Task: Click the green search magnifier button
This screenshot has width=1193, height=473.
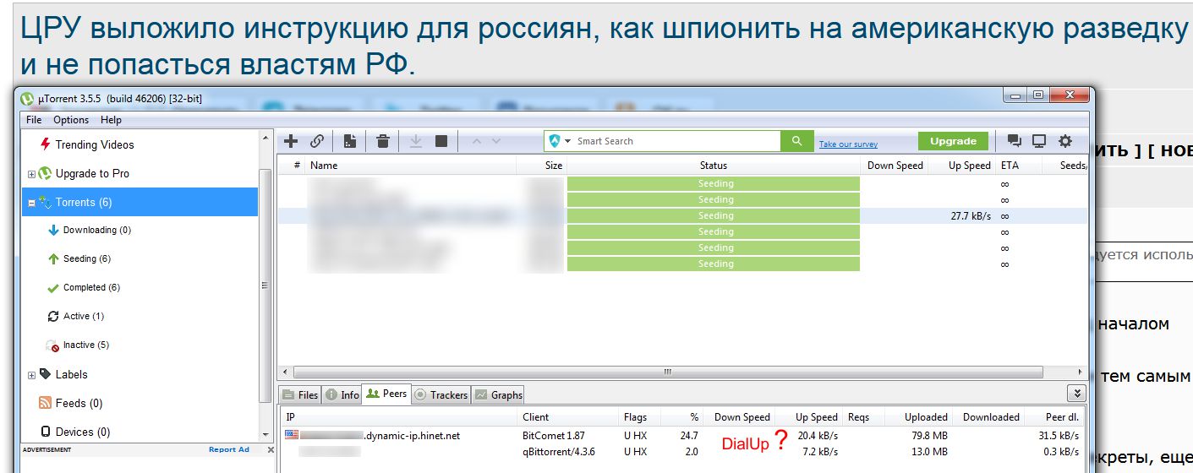Action: (796, 141)
